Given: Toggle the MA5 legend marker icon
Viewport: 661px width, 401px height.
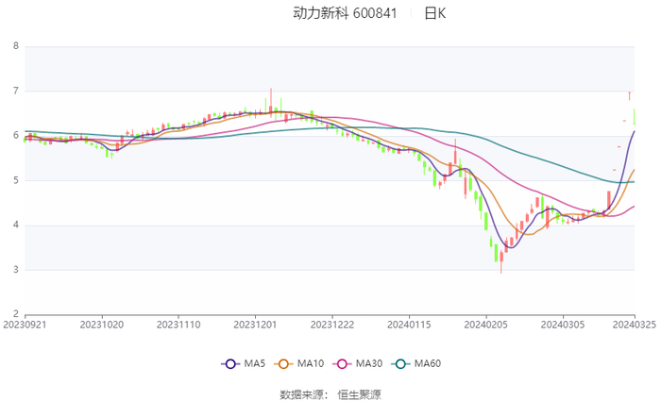Looking at the screenshot, I should click(x=229, y=364).
